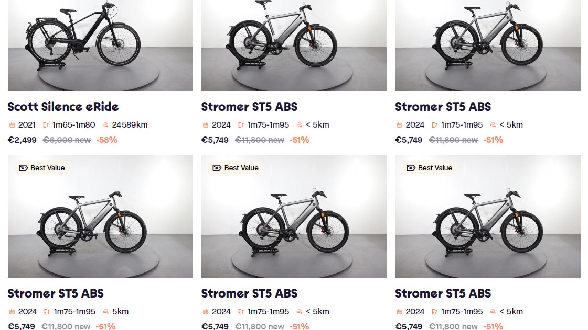Click the calendar icon beside Scott's 2021 year
This screenshot has height=330, width=588.
click(12, 125)
